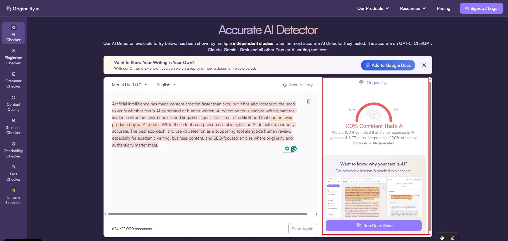Delete text with the trash icon
The height and width of the screenshot is (241, 508).
[x=309, y=101]
